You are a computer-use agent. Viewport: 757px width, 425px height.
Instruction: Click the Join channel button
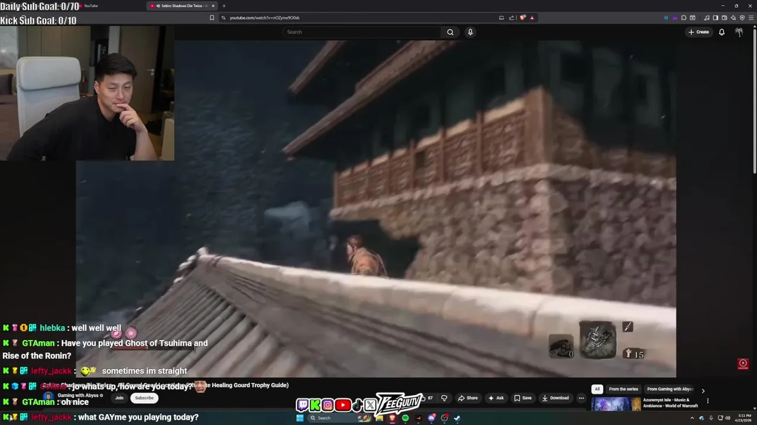click(119, 398)
